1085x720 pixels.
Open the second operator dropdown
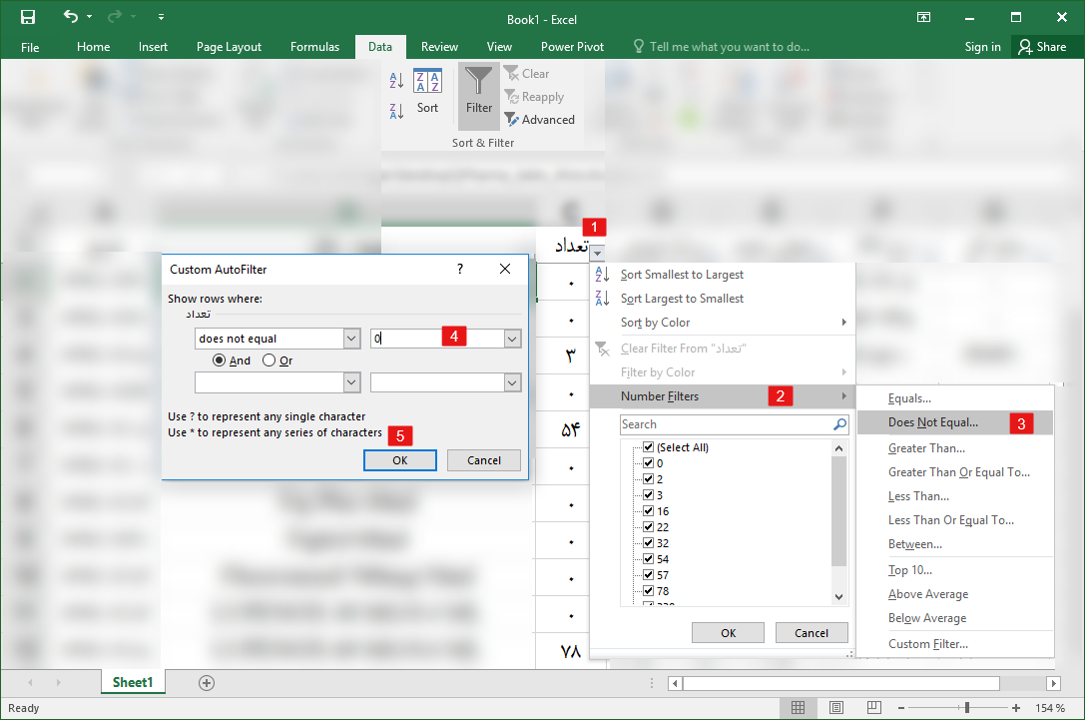point(351,382)
